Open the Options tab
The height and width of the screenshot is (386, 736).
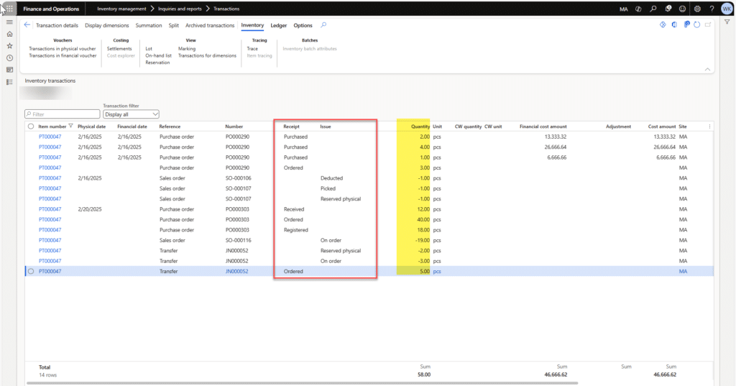click(x=303, y=25)
